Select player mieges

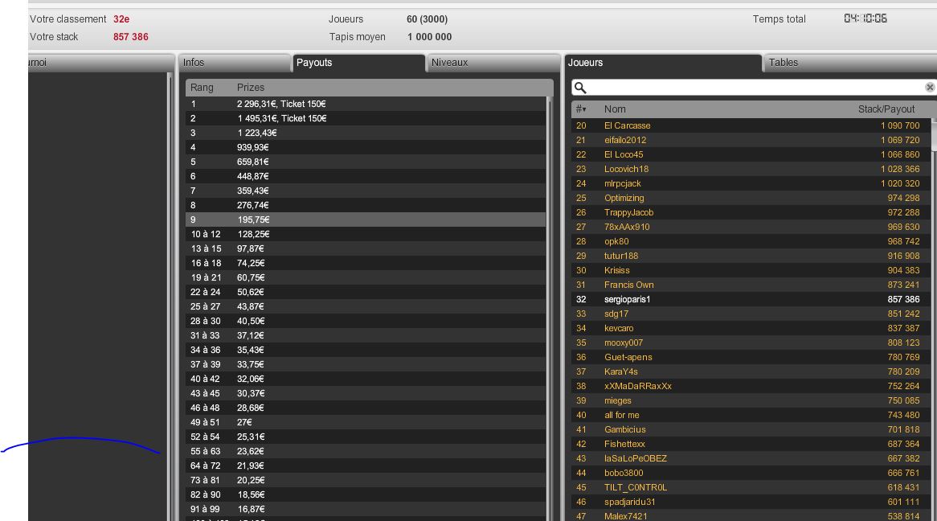[x=751, y=400]
